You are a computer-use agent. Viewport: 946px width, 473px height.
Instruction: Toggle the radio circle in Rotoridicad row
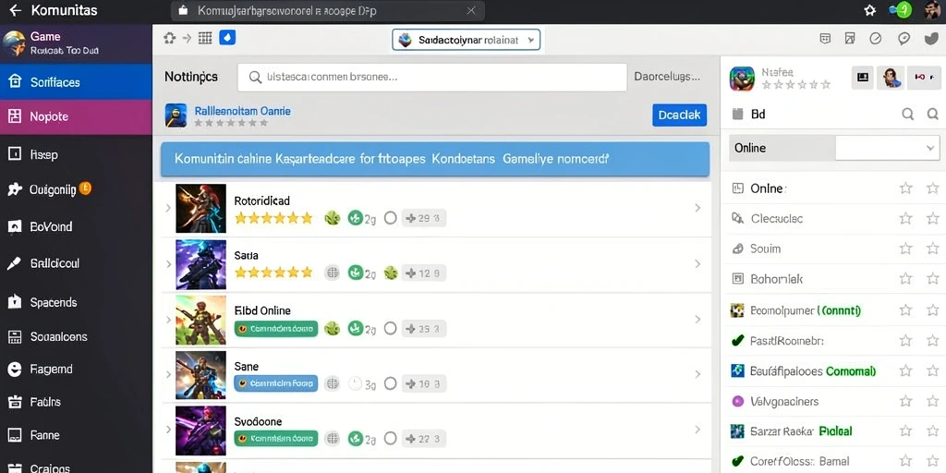tap(391, 218)
